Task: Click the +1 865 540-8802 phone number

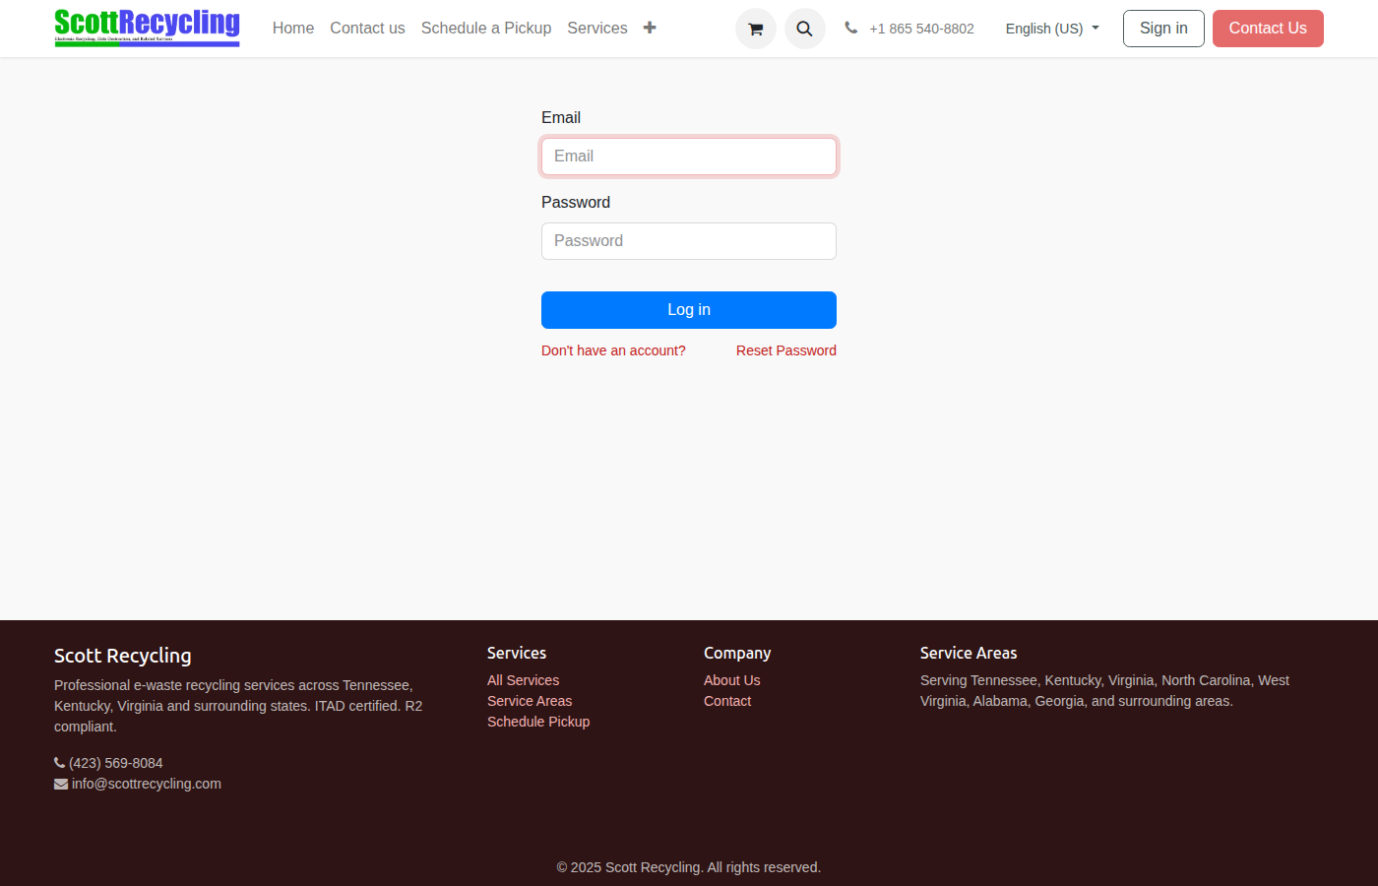Action: click(921, 29)
